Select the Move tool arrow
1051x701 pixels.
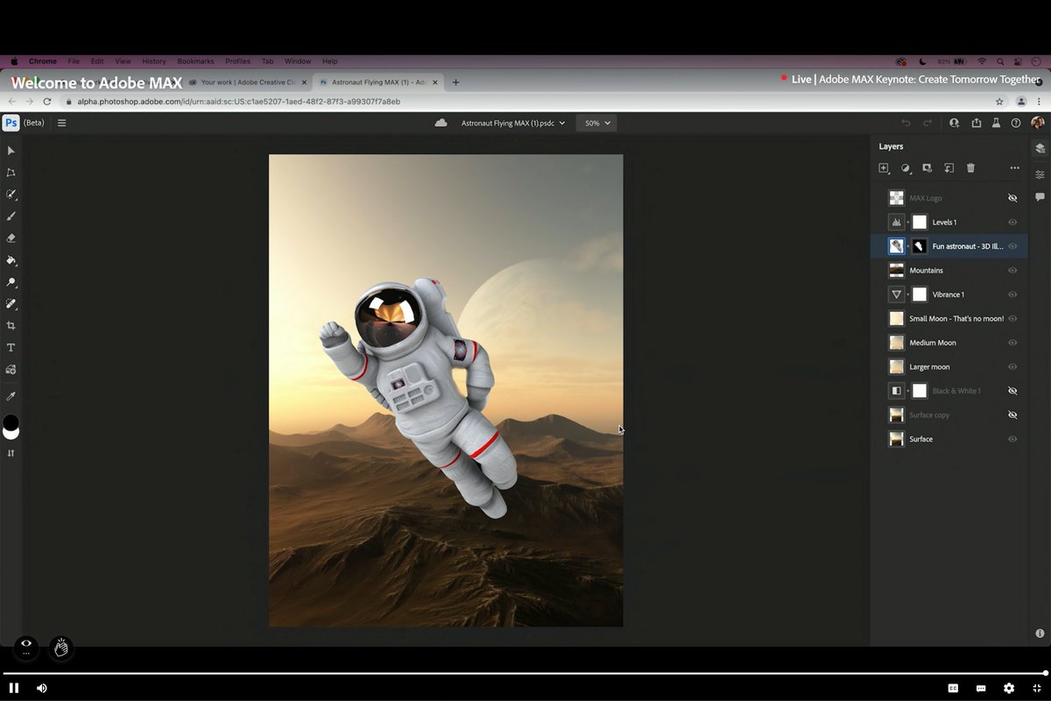[x=11, y=151]
